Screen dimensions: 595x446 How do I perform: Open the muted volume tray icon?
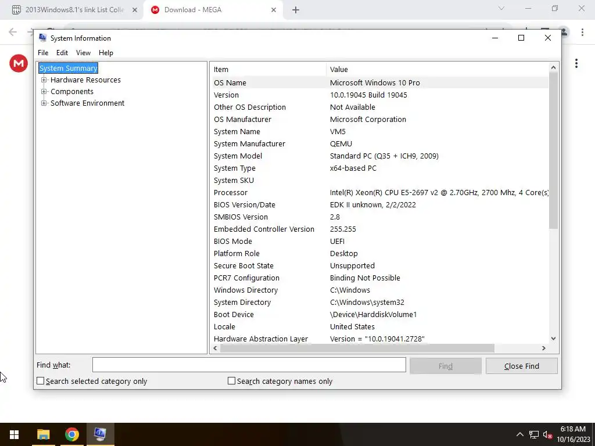tap(547, 434)
